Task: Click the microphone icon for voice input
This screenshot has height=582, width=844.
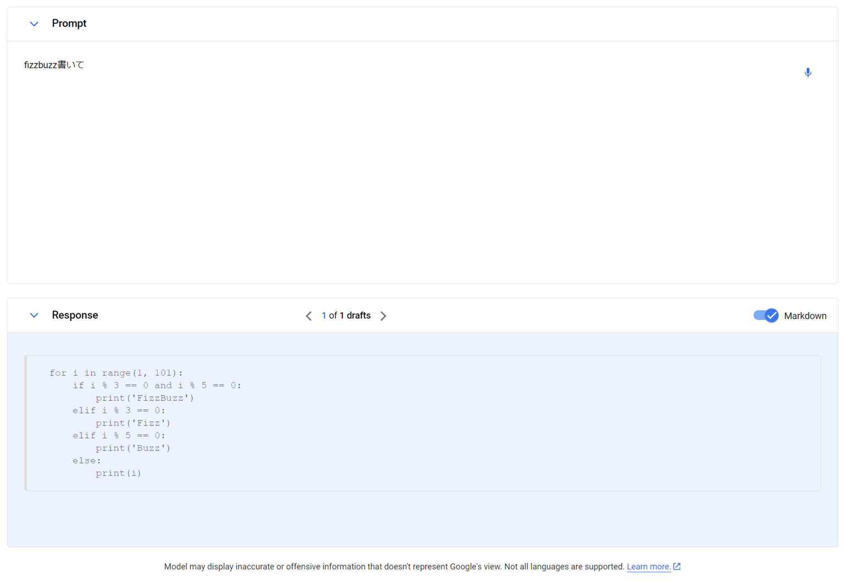Action: (x=808, y=72)
